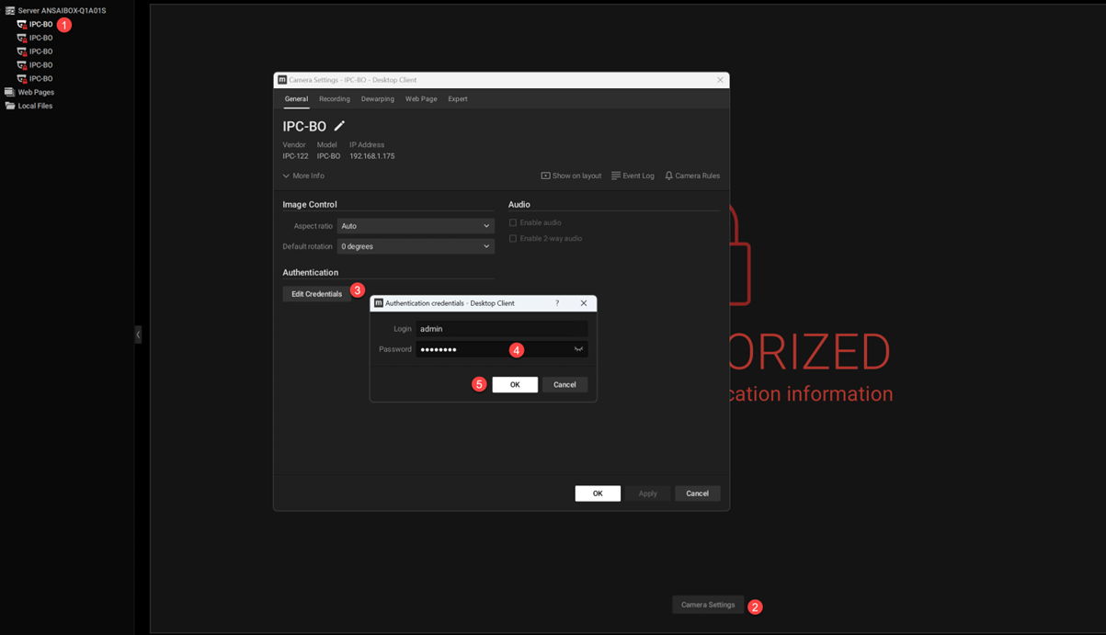Open the Web Pages folder
This screenshot has width=1106, height=635.
pos(35,92)
